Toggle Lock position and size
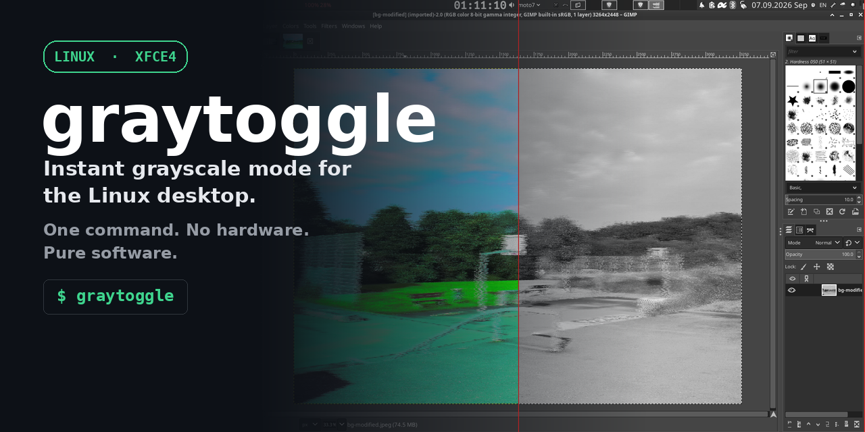 [816, 267]
